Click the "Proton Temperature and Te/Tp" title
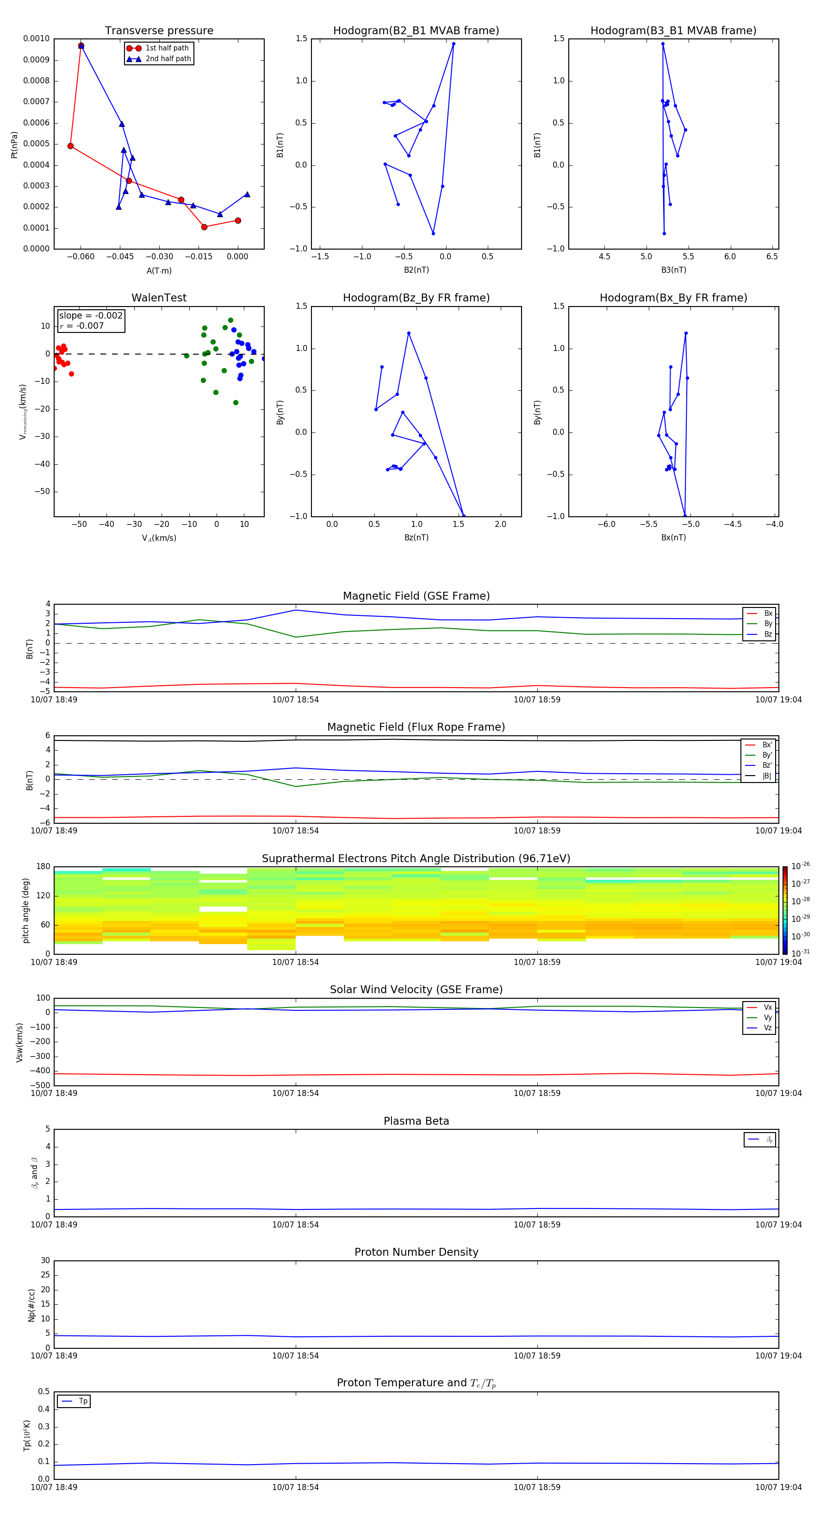The image size is (833, 1528). tap(416, 1383)
